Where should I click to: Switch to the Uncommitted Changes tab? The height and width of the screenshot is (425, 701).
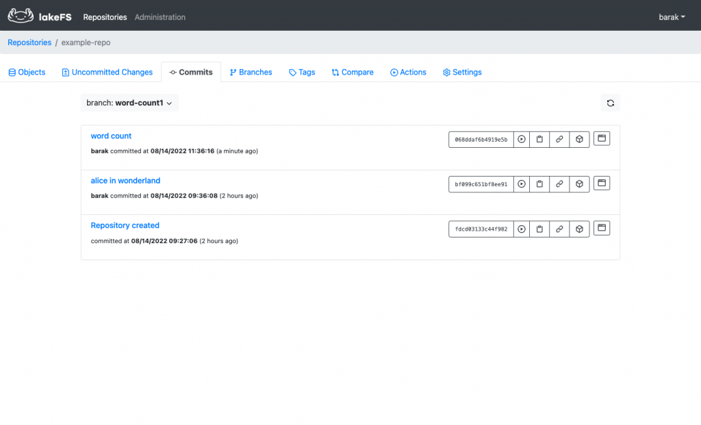pyautogui.click(x=107, y=72)
